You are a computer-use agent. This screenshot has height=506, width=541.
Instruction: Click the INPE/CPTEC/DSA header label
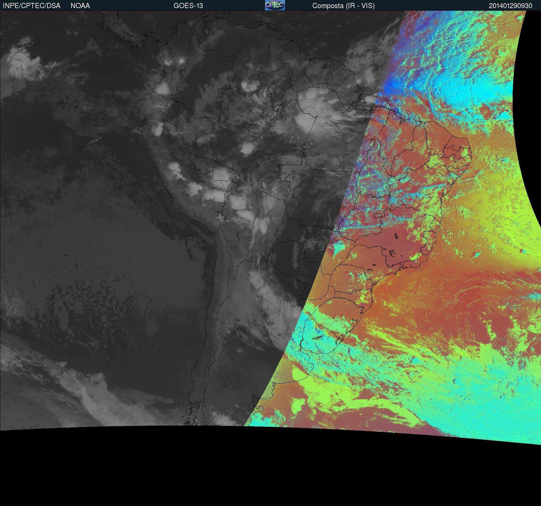coord(32,6)
